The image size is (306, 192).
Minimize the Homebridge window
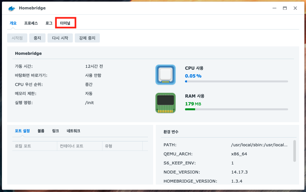(274, 8)
